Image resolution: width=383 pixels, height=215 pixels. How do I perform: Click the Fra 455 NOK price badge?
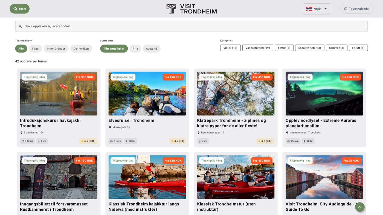262,77
